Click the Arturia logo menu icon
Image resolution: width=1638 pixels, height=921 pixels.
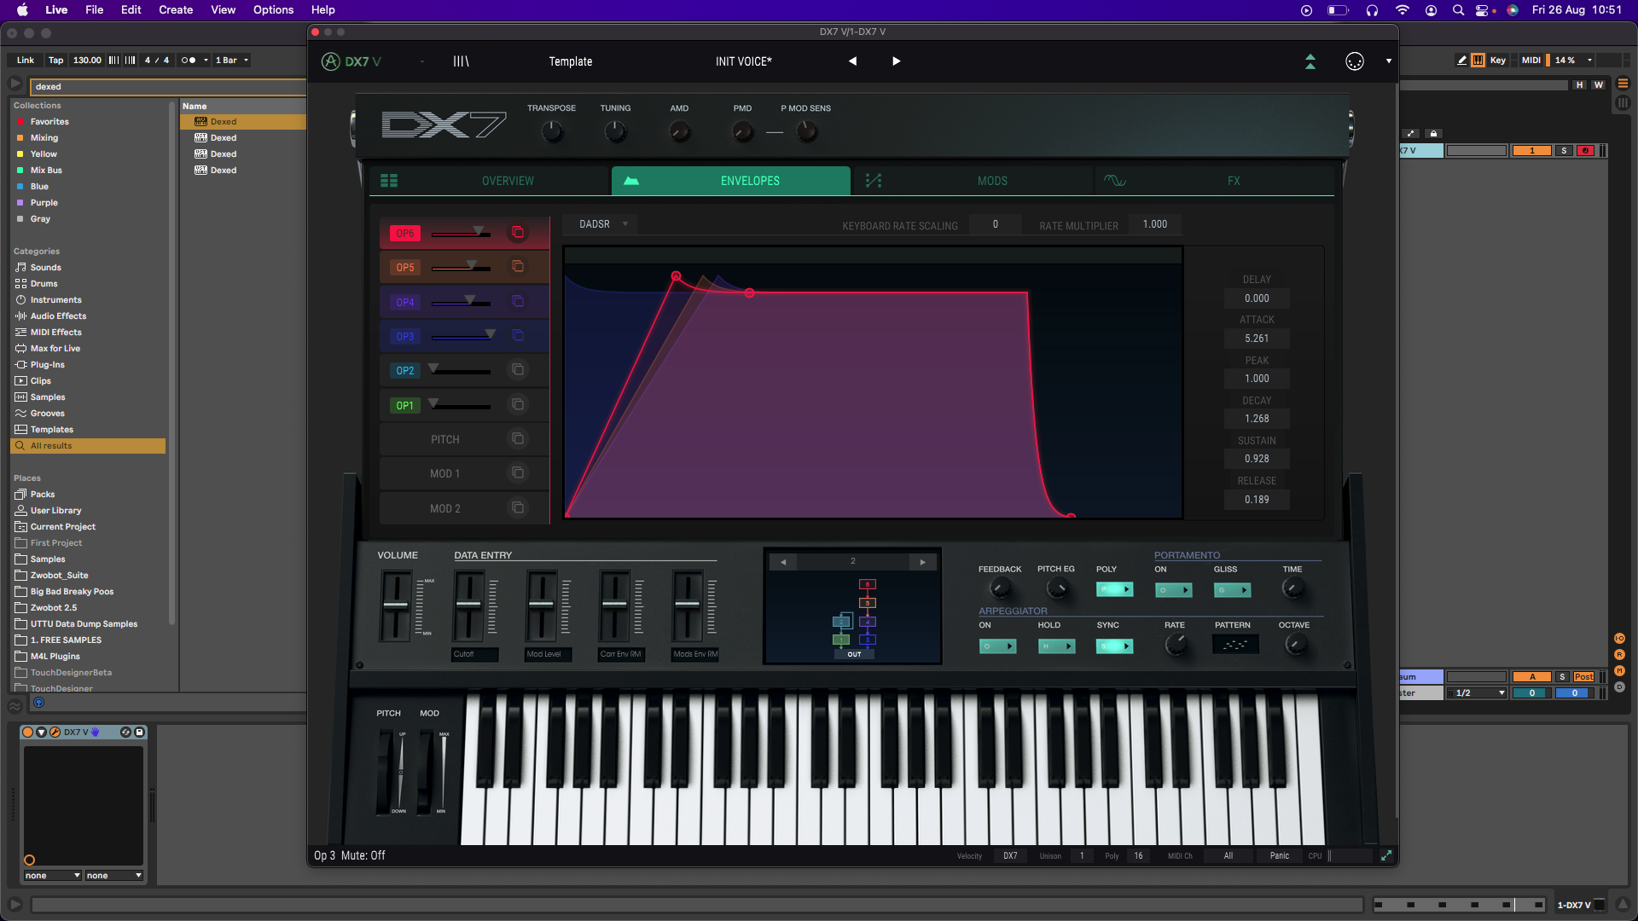coord(330,61)
